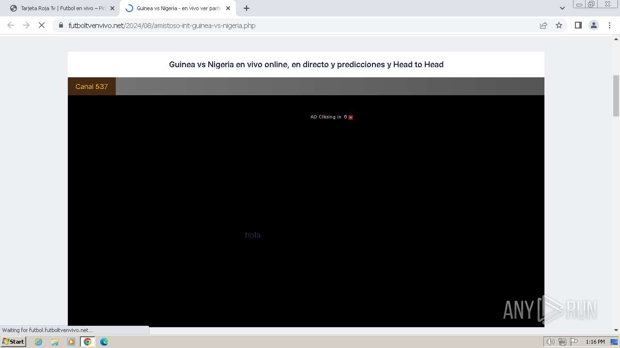Open Windows Media Player from the taskbar
This screenshot has height=348, width=620.
(71, 342)
